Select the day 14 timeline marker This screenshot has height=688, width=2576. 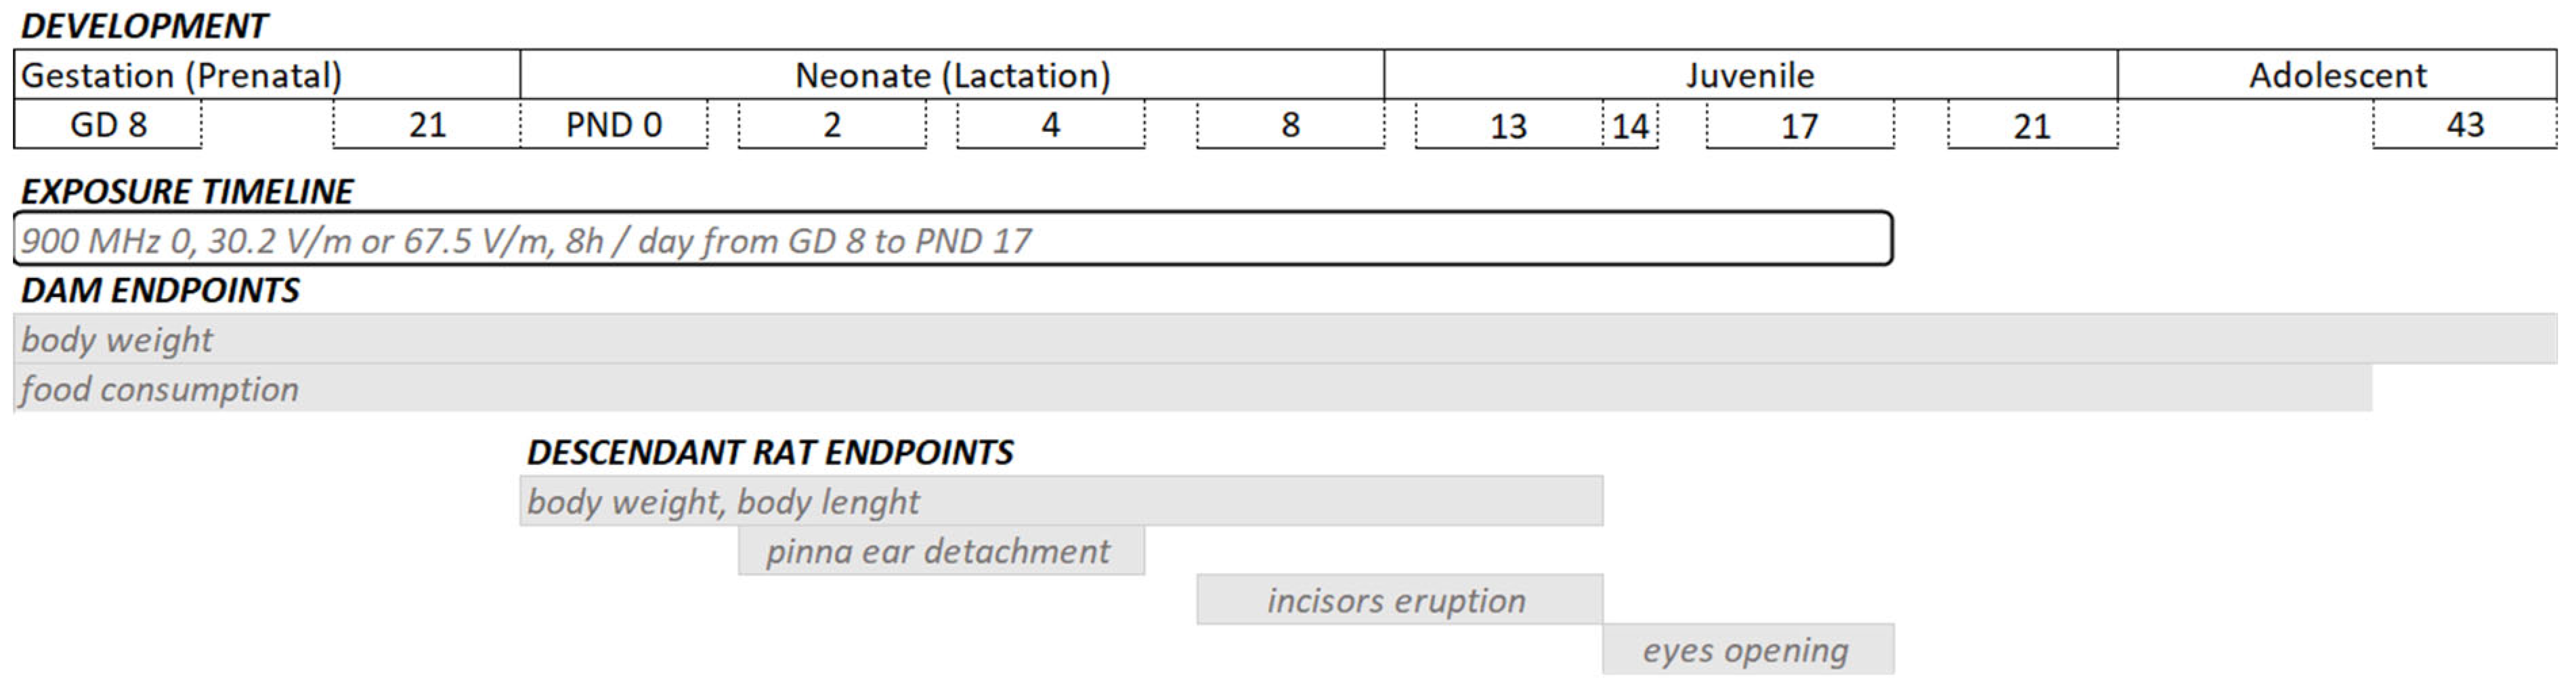pyautogui.click(x=1630, y=126)
